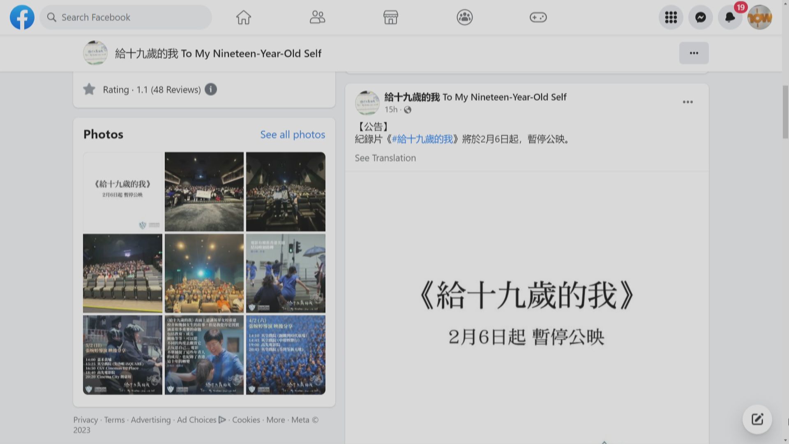Image resolution: width=789 pixels, height=444 pixels.
Task: Open Messenger from the top right
Action: 700,17
